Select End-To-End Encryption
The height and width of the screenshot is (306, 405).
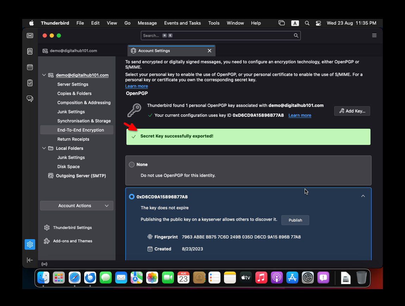tap(77, 130)
